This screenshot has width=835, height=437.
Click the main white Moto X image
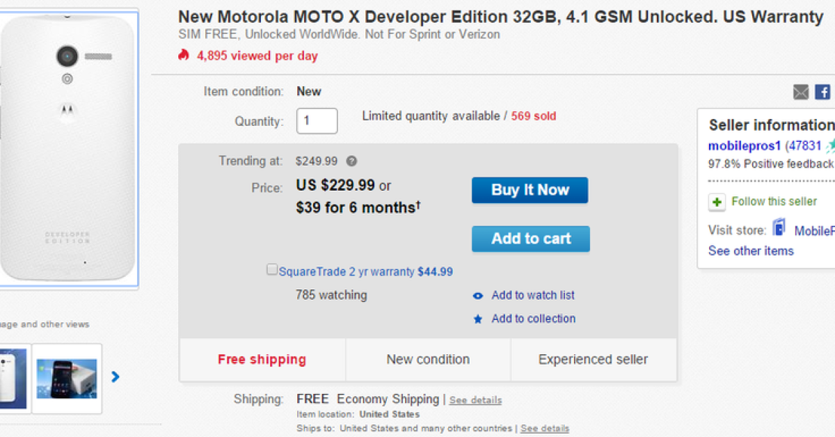click(67, 148)
